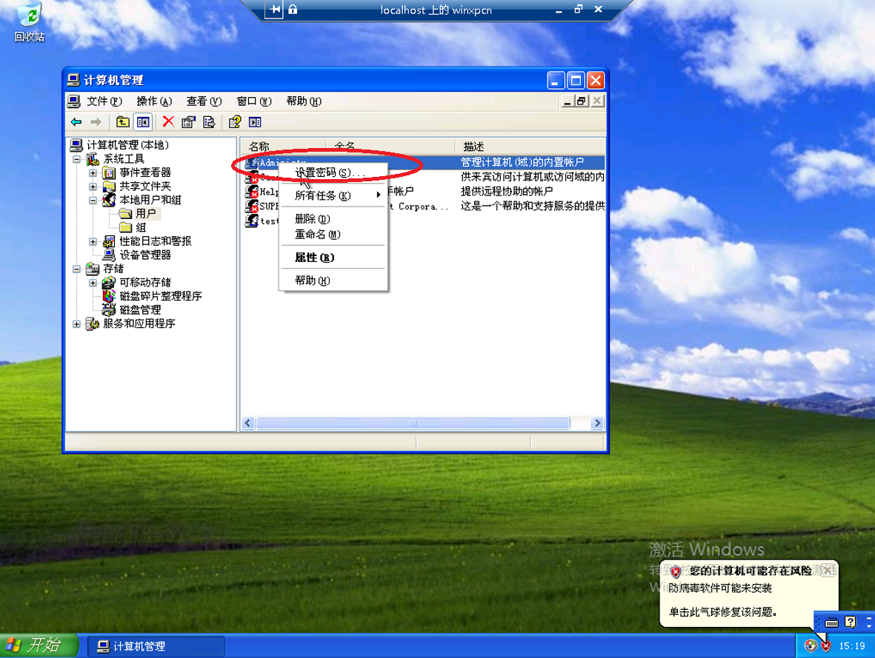Open 设备管理器 in the tree
Image resolution: width=875 pixels, height=658 pixels.
coord(145,255)
